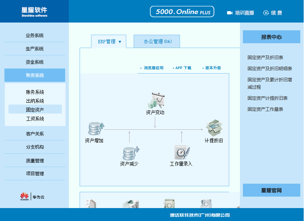Select the 固定资产 submenu entry
This screenshot has width=304, height=221.
point(35,110)
